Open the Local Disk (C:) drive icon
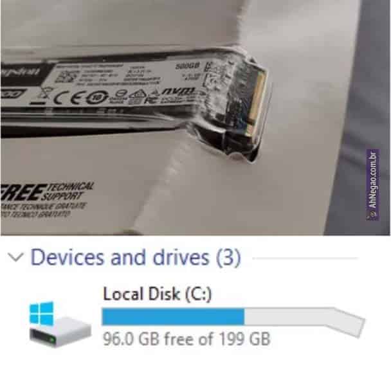Viewport: 391px width, 369px height. [60, 325]
